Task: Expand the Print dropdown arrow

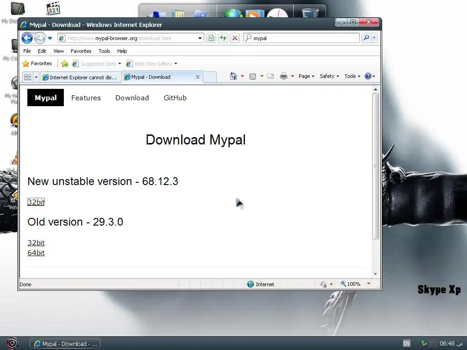Action: (x=292, y=76)
